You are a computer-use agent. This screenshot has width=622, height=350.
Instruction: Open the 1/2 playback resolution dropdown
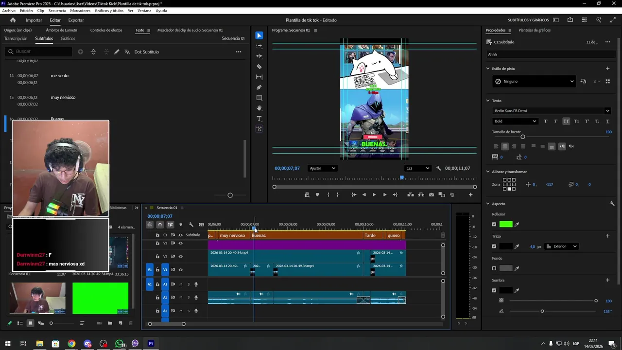[418, 168]
